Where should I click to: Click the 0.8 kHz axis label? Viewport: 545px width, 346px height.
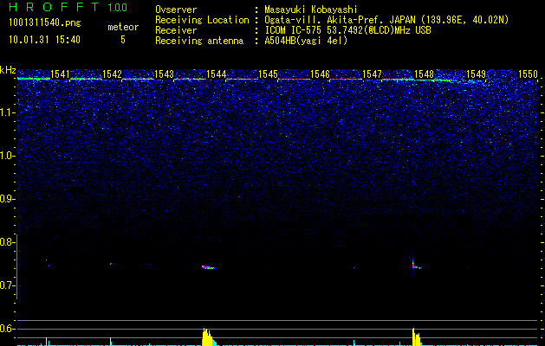(x=7, y=242)
